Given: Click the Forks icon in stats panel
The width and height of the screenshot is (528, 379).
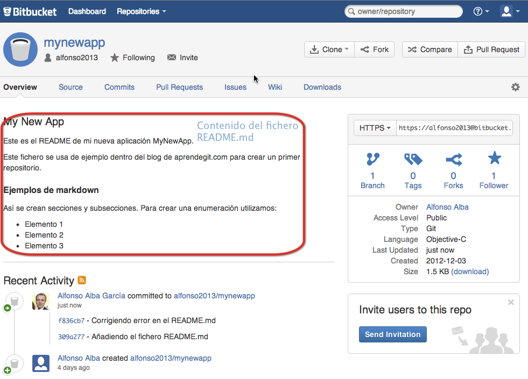Looking at the screenshot, I should tap(453, 159).
